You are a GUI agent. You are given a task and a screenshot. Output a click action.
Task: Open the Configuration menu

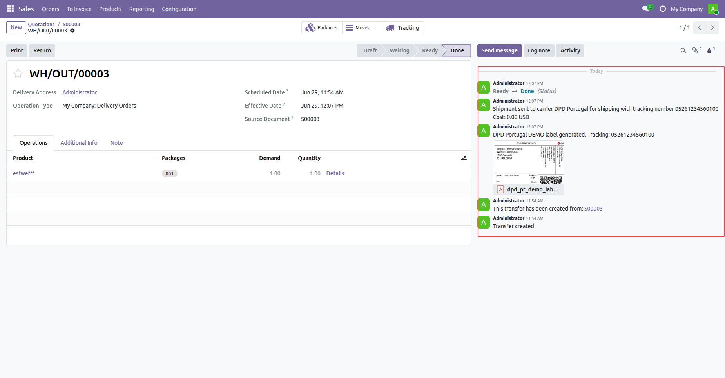(179, 9)
